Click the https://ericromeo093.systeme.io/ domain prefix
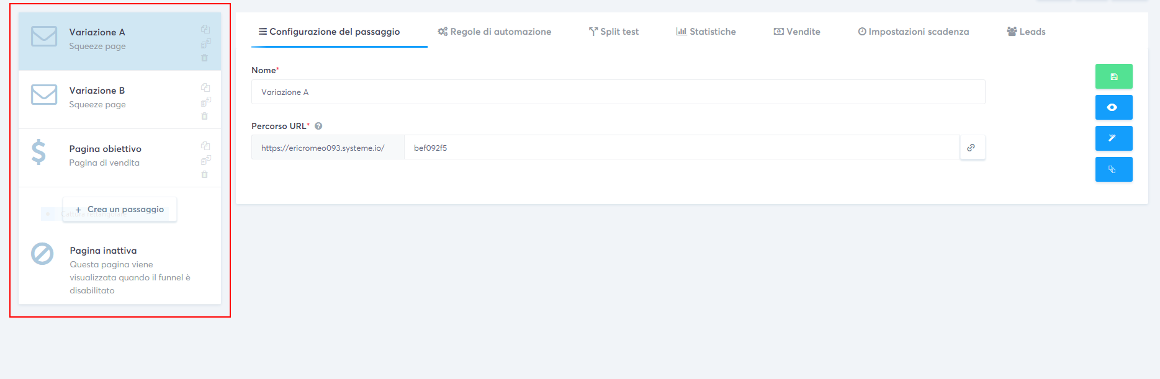 tap(328, 148)
